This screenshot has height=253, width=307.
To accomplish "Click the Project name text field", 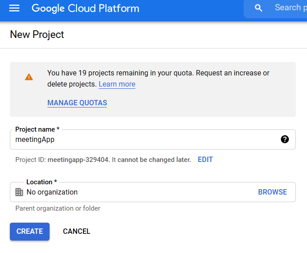I will coord(143,139).
